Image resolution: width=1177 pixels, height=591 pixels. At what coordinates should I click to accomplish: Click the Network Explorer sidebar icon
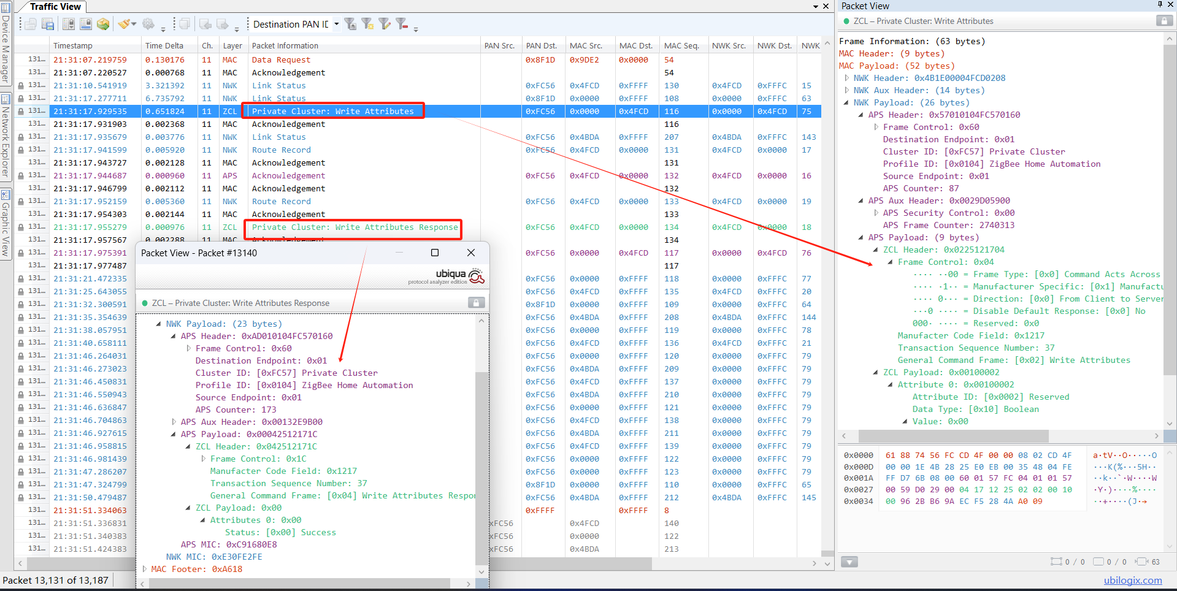click(6, 99)
